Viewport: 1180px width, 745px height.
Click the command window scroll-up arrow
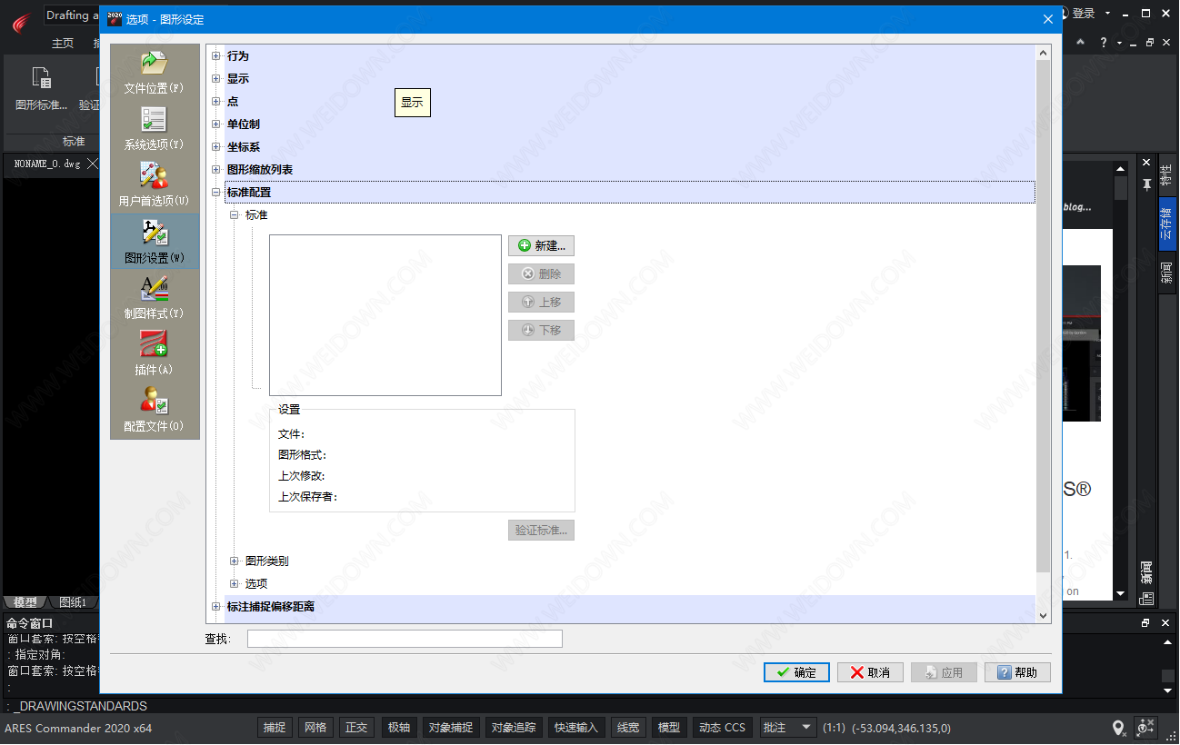coord(1168,642)
